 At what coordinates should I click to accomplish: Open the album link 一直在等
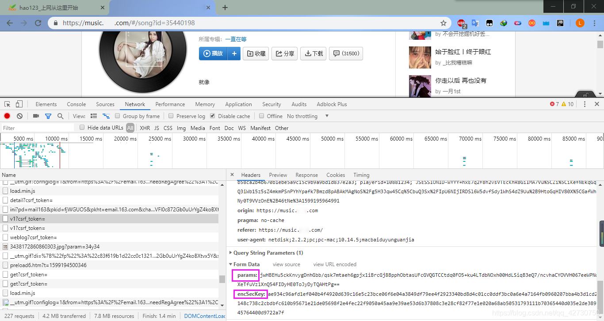pos(236,39)
